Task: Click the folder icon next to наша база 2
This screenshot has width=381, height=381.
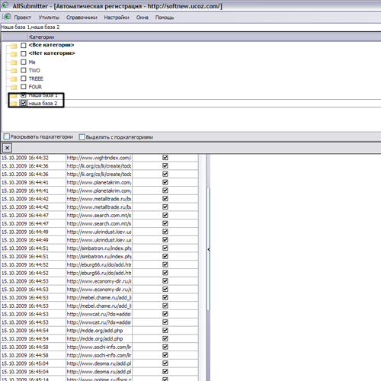Action: [x=14, y=104]
